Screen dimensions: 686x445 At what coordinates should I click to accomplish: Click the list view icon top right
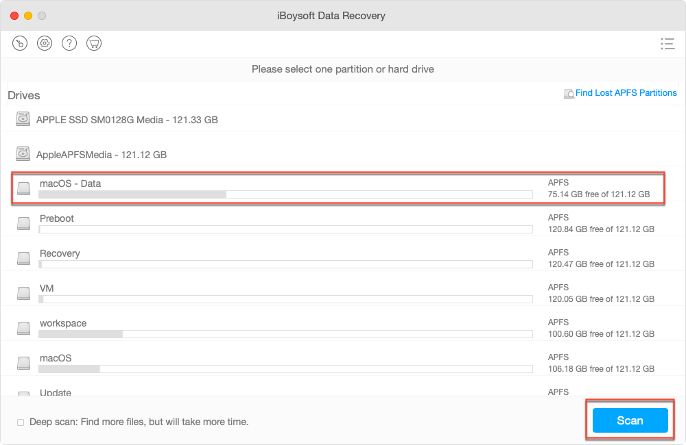pyautogui.click(x=667, y=43)
